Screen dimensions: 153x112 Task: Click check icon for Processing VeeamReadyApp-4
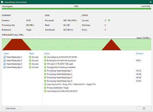[45, 81]
